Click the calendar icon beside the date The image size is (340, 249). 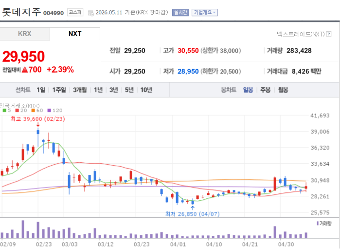pyautogui.click(x=90, y=13)
